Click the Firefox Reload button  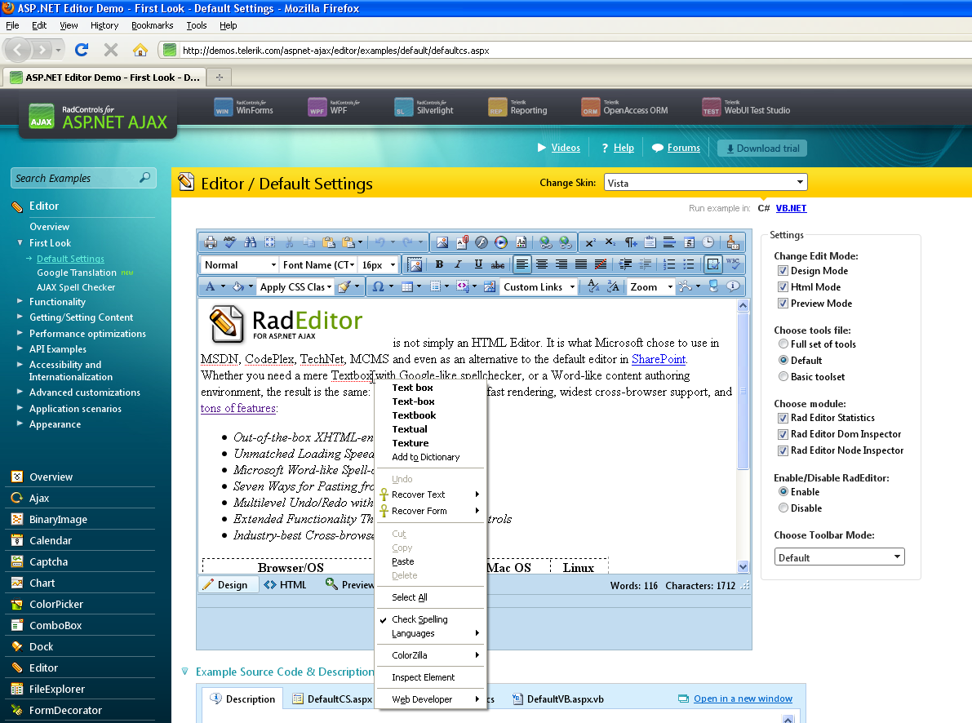point(82,50)
